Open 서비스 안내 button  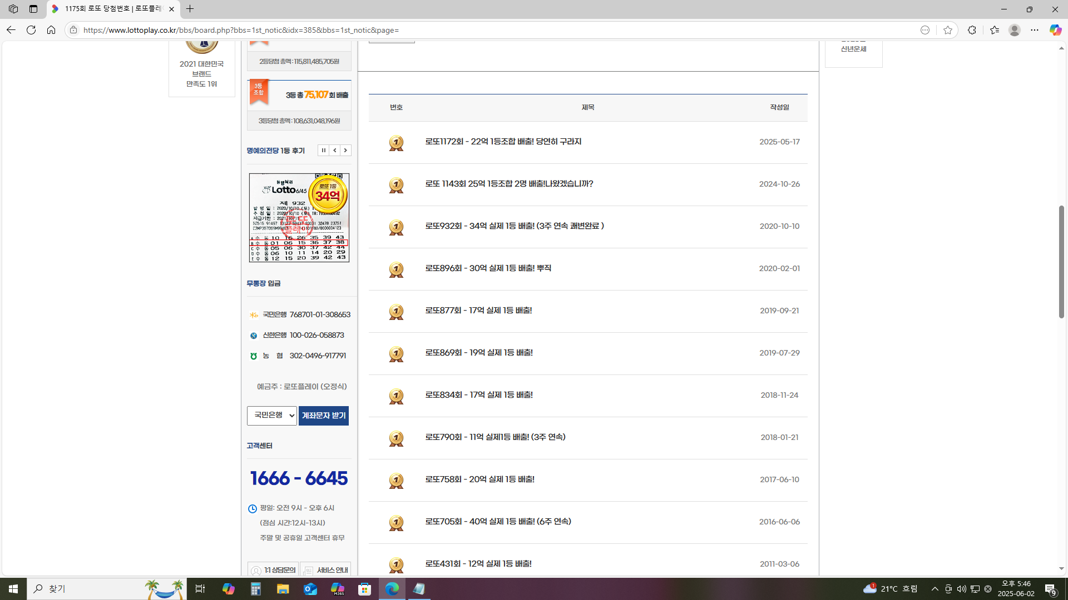[325, 570]
